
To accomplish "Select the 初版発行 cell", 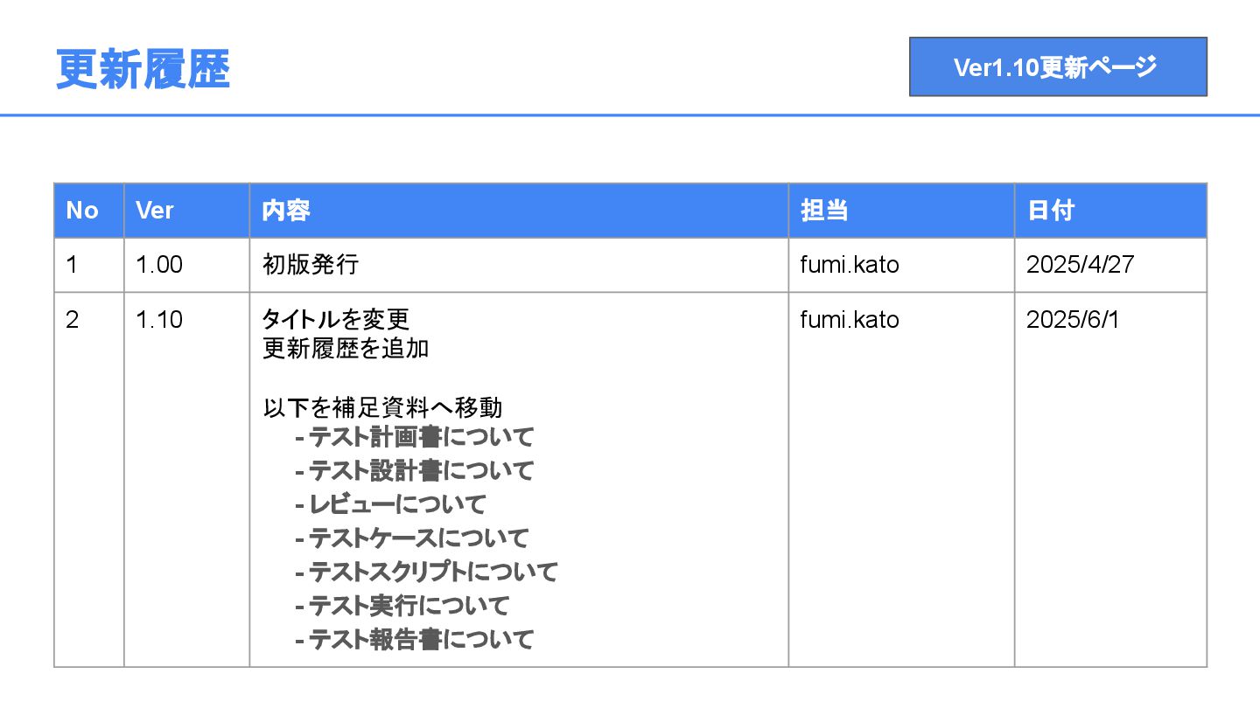I will click(x=311, y=265).
